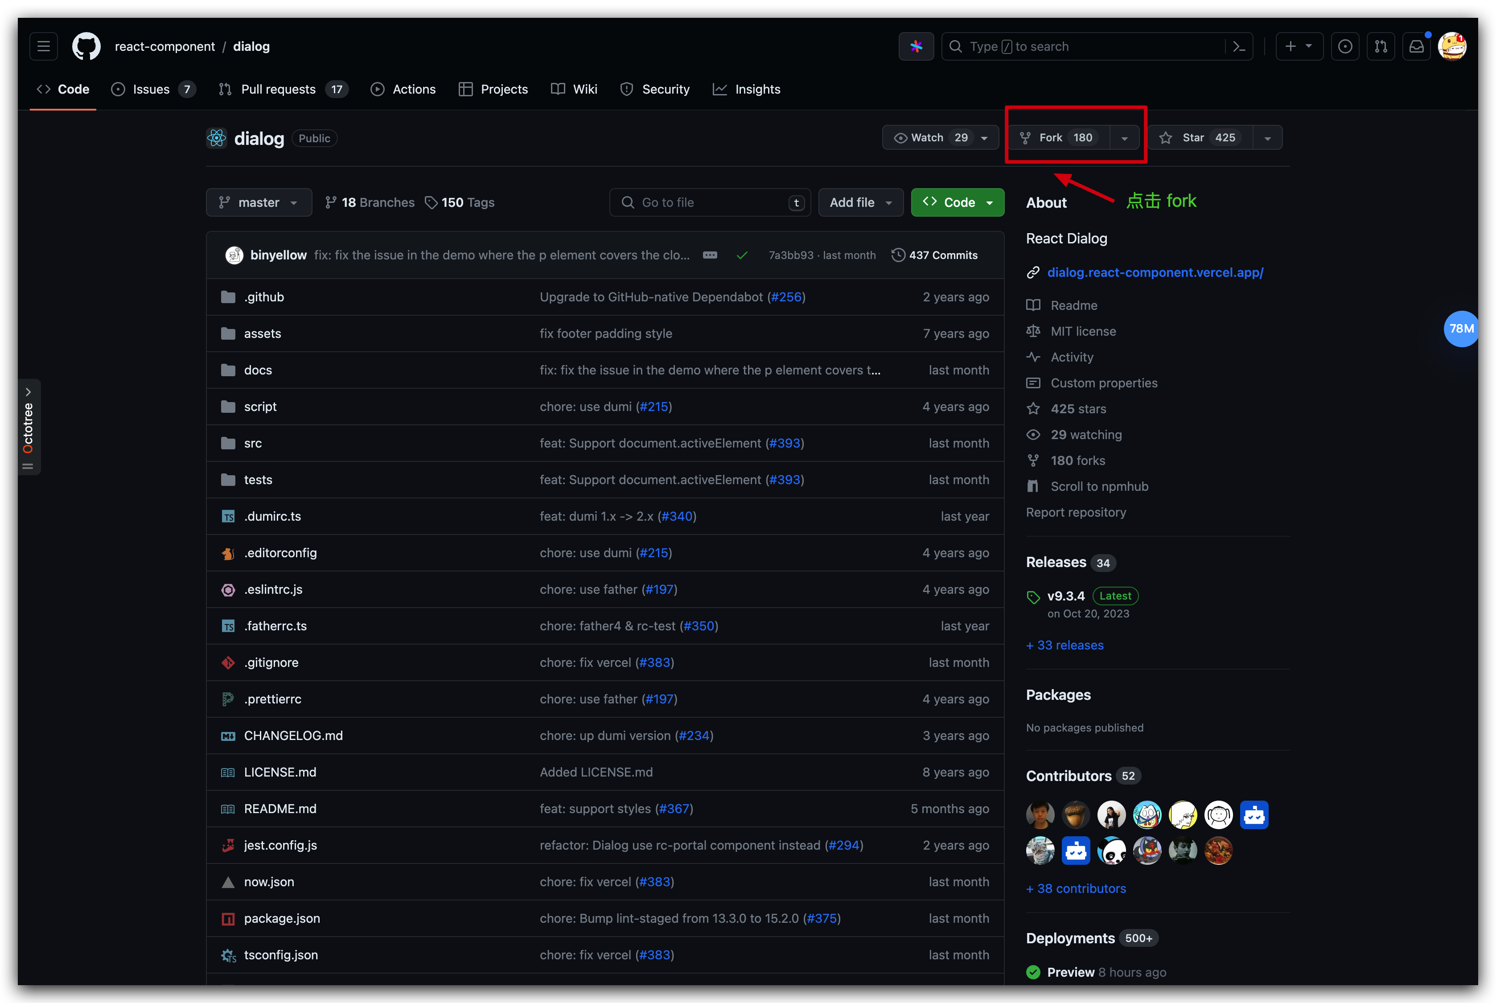
Task: Expand hidden commit message ellipsis
Action: pyautogui.click(x=710, y=255)
